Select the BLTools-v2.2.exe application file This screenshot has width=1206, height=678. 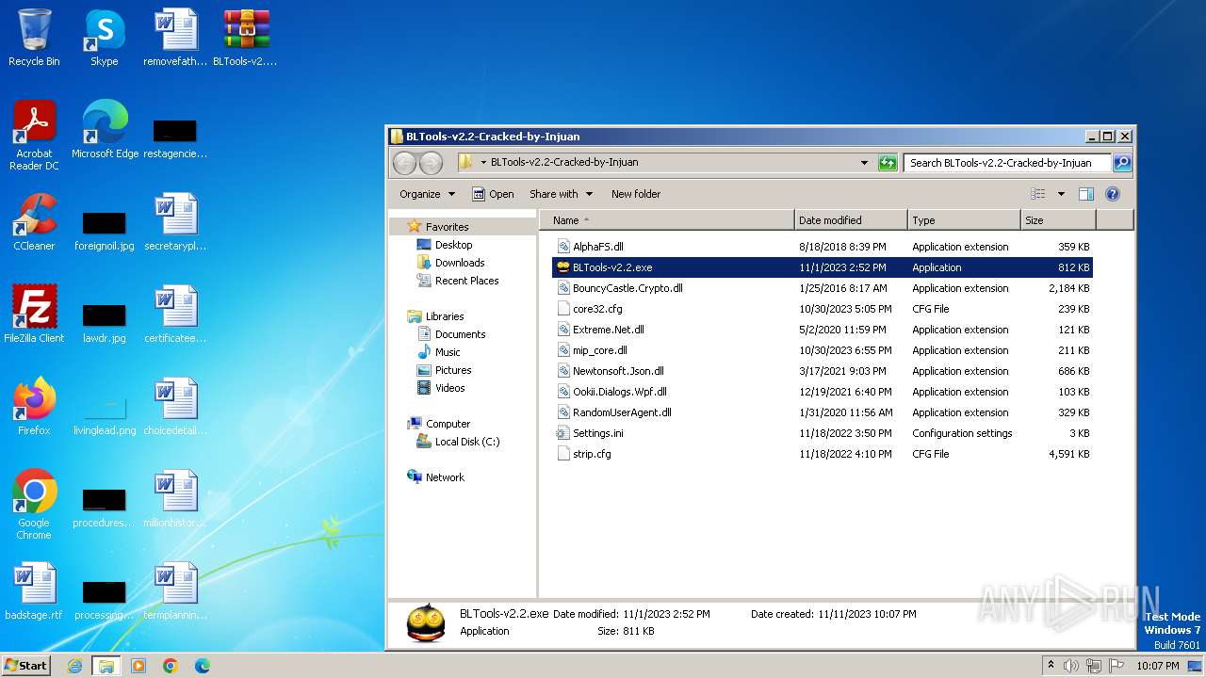(822, 267)
